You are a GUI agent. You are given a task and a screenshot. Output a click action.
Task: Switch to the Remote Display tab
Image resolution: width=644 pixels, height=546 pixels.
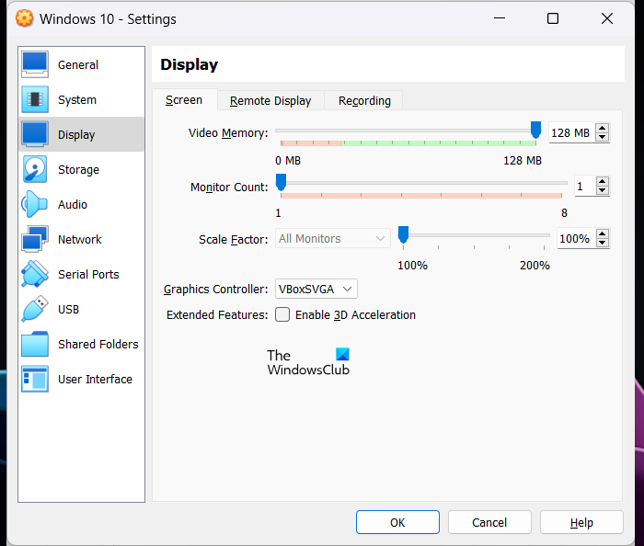coord(270,100)
